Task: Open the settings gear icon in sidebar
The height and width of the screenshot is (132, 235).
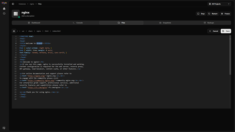Action: click(x=4, y=14)
